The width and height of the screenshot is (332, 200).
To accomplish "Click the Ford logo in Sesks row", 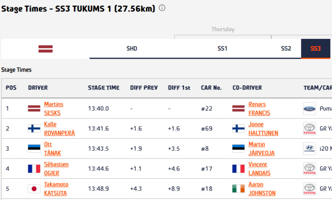I will tap(309, 108).
